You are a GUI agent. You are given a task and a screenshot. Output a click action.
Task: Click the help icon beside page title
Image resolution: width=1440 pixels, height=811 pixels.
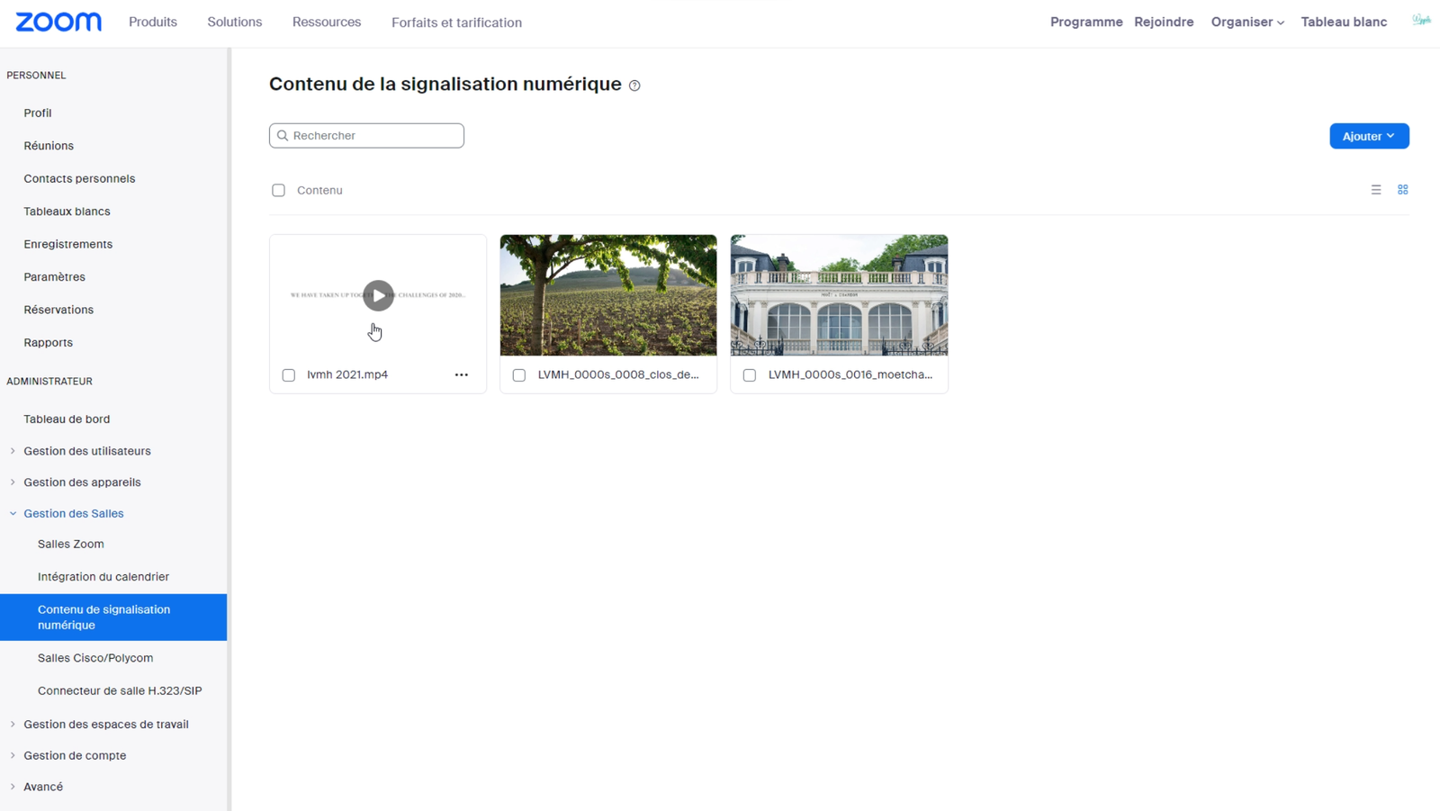[x=634, y=86]
